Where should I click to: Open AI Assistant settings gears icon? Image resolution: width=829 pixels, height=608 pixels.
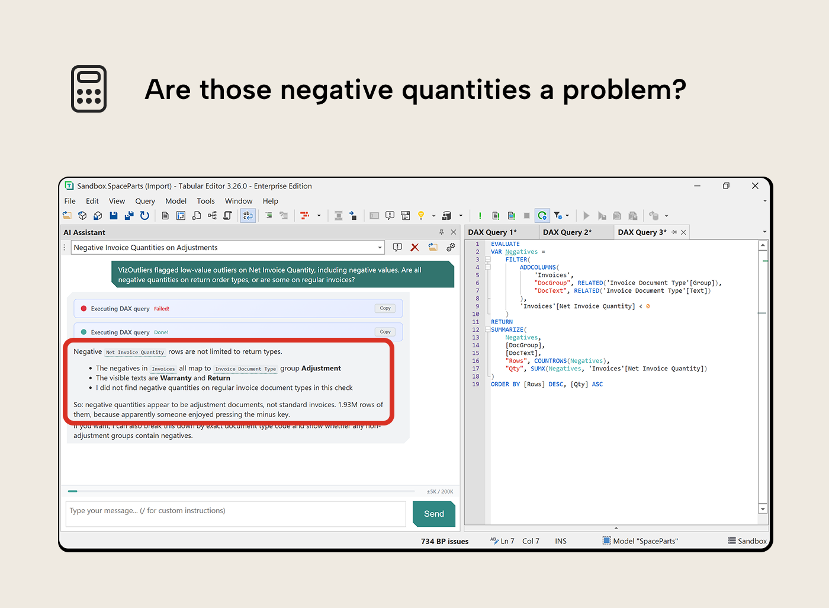(451, 247)
